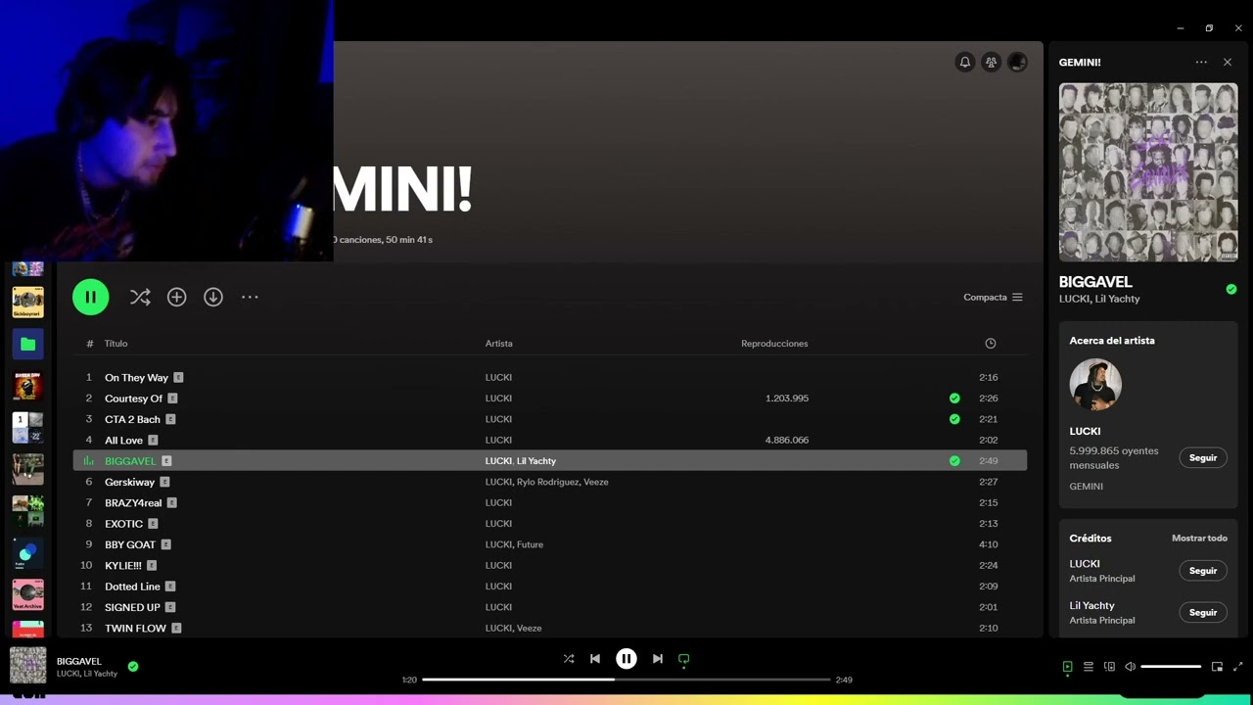Viewport: 1253px width, 705px height.
Task: Open BIGGAVEL title in bottom player bar
Action: (78, 661)
